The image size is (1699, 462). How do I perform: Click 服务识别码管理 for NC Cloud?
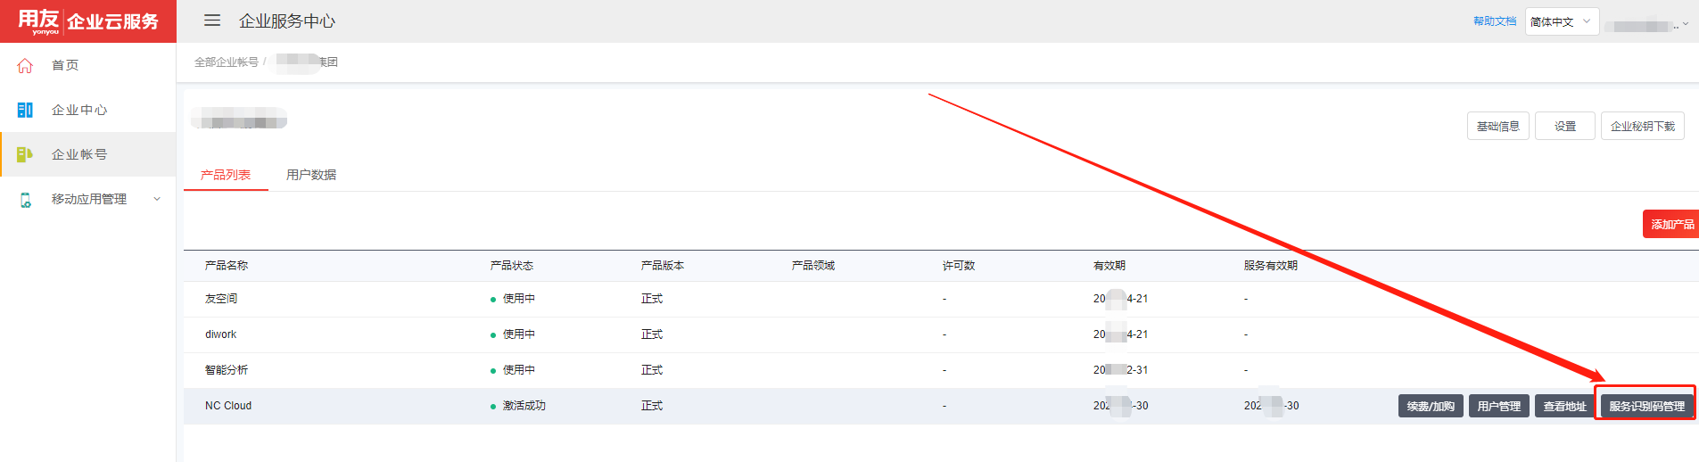[1646, 406]
